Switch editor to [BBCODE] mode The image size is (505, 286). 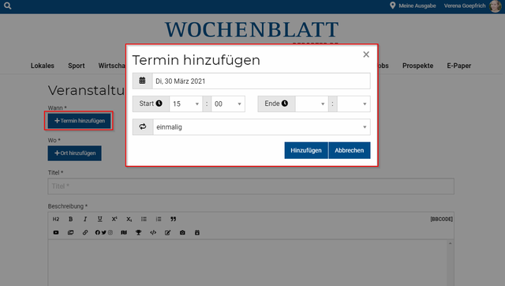click(x=441, y=220)
